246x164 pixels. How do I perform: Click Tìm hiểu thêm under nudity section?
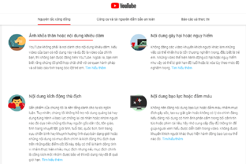(x=96, y=68)
